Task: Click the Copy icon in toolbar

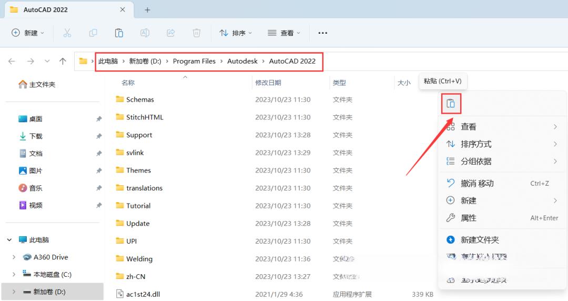Action: (x=93, y=33)
